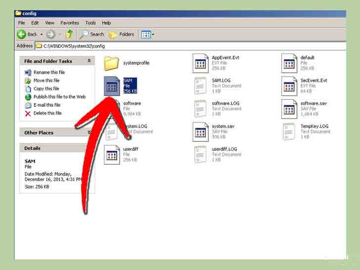
Task: Select the AppEvent.Evt file icon
Action: coord(200,63)
